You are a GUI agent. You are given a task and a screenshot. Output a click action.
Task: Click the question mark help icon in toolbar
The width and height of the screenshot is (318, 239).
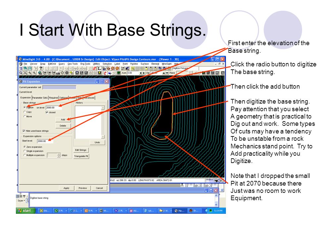point(41,68)
